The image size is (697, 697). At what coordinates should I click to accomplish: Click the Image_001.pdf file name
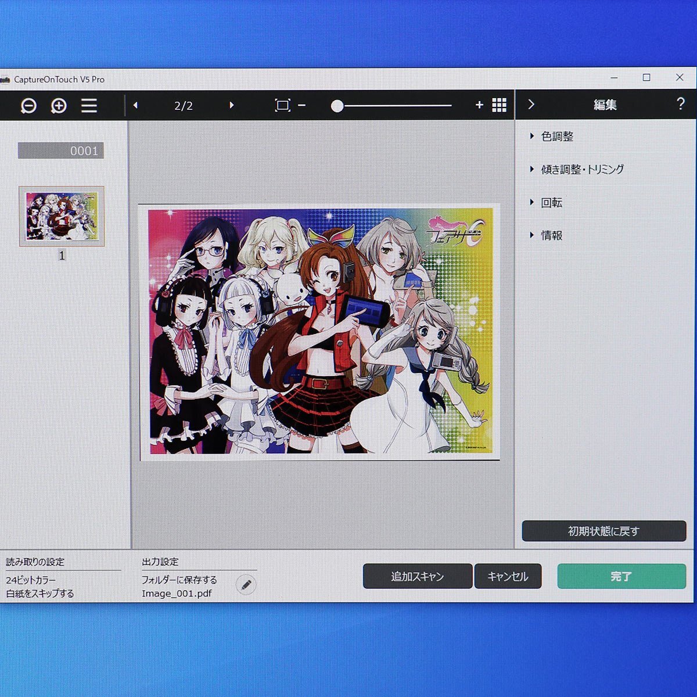(x=177, y=594)
